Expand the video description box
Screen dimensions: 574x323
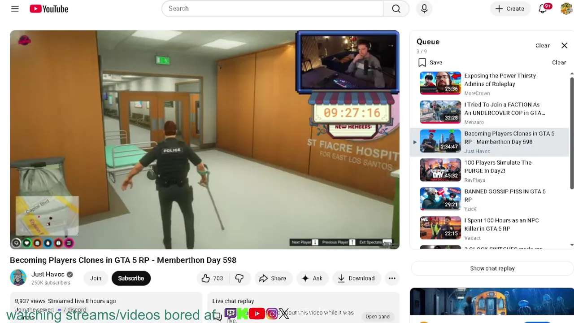coord(106,307)
